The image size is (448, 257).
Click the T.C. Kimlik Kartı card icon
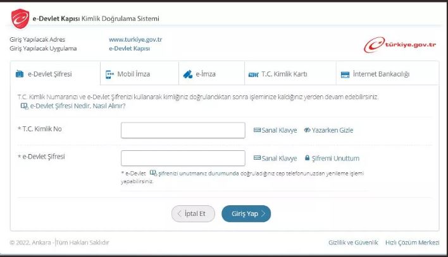tap(251, 75)
